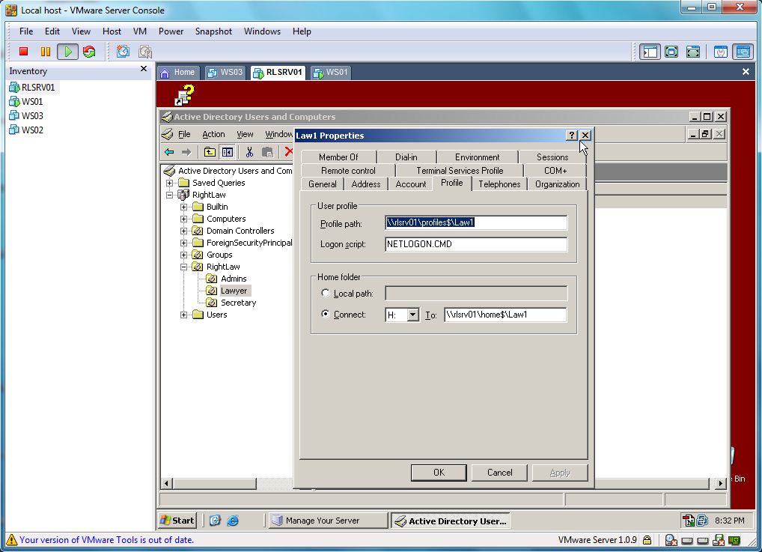Expand the Groups organizational unit
This screenshot has height=552, width=762.
(x=183, y=255)
